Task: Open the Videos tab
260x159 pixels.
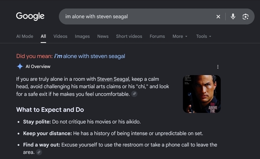Action: click(60, 36)
